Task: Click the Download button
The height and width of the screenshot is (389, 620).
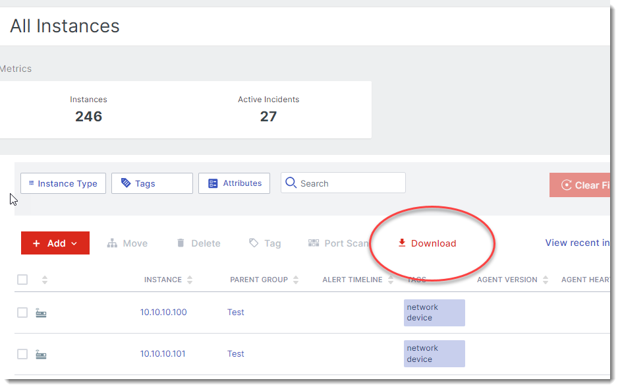Action: pyautogui.click(x=427, y=243)
